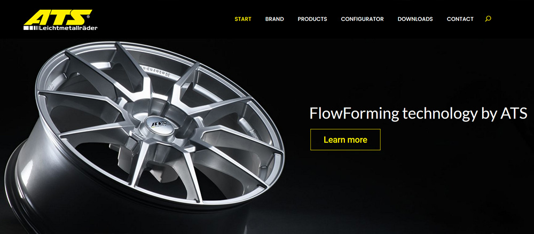Screen dimensions: 534x234
Task: Select DOWNLOADS in the navigation
Action: 415,19
